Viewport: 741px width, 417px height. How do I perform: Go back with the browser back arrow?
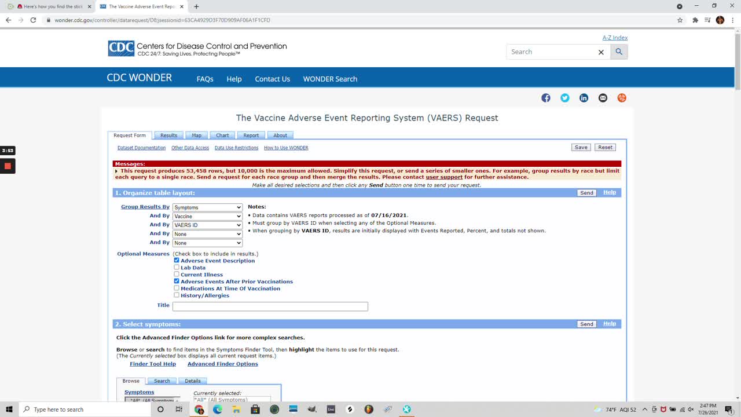pos(8,20)
